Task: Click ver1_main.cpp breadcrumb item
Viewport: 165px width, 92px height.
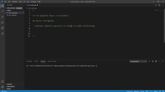Action: (32, 8)
